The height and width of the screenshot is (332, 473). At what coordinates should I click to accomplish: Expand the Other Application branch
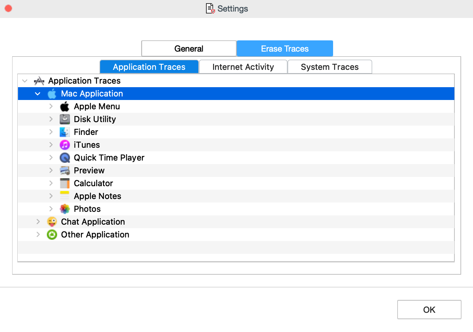pos(38,235)
